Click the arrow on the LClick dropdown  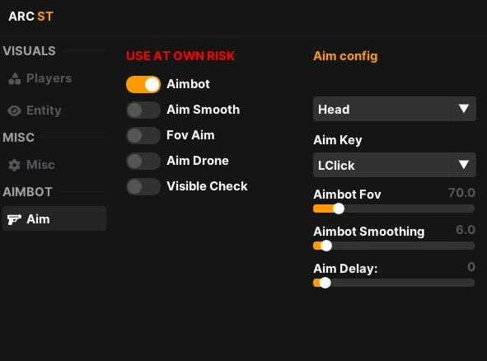463,164
